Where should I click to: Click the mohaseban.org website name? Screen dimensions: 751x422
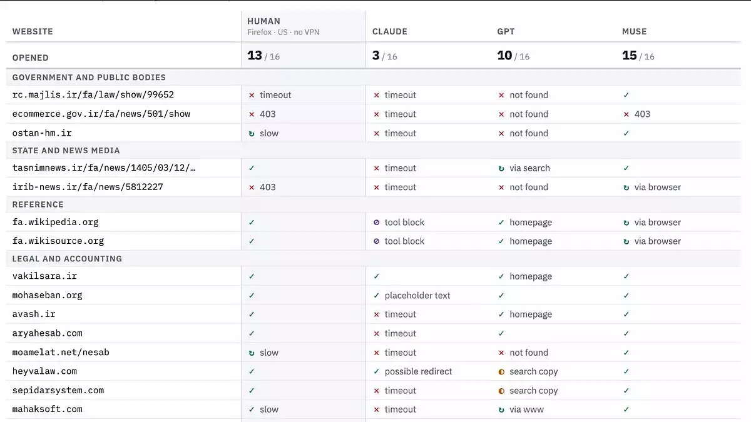coord(48,295)
